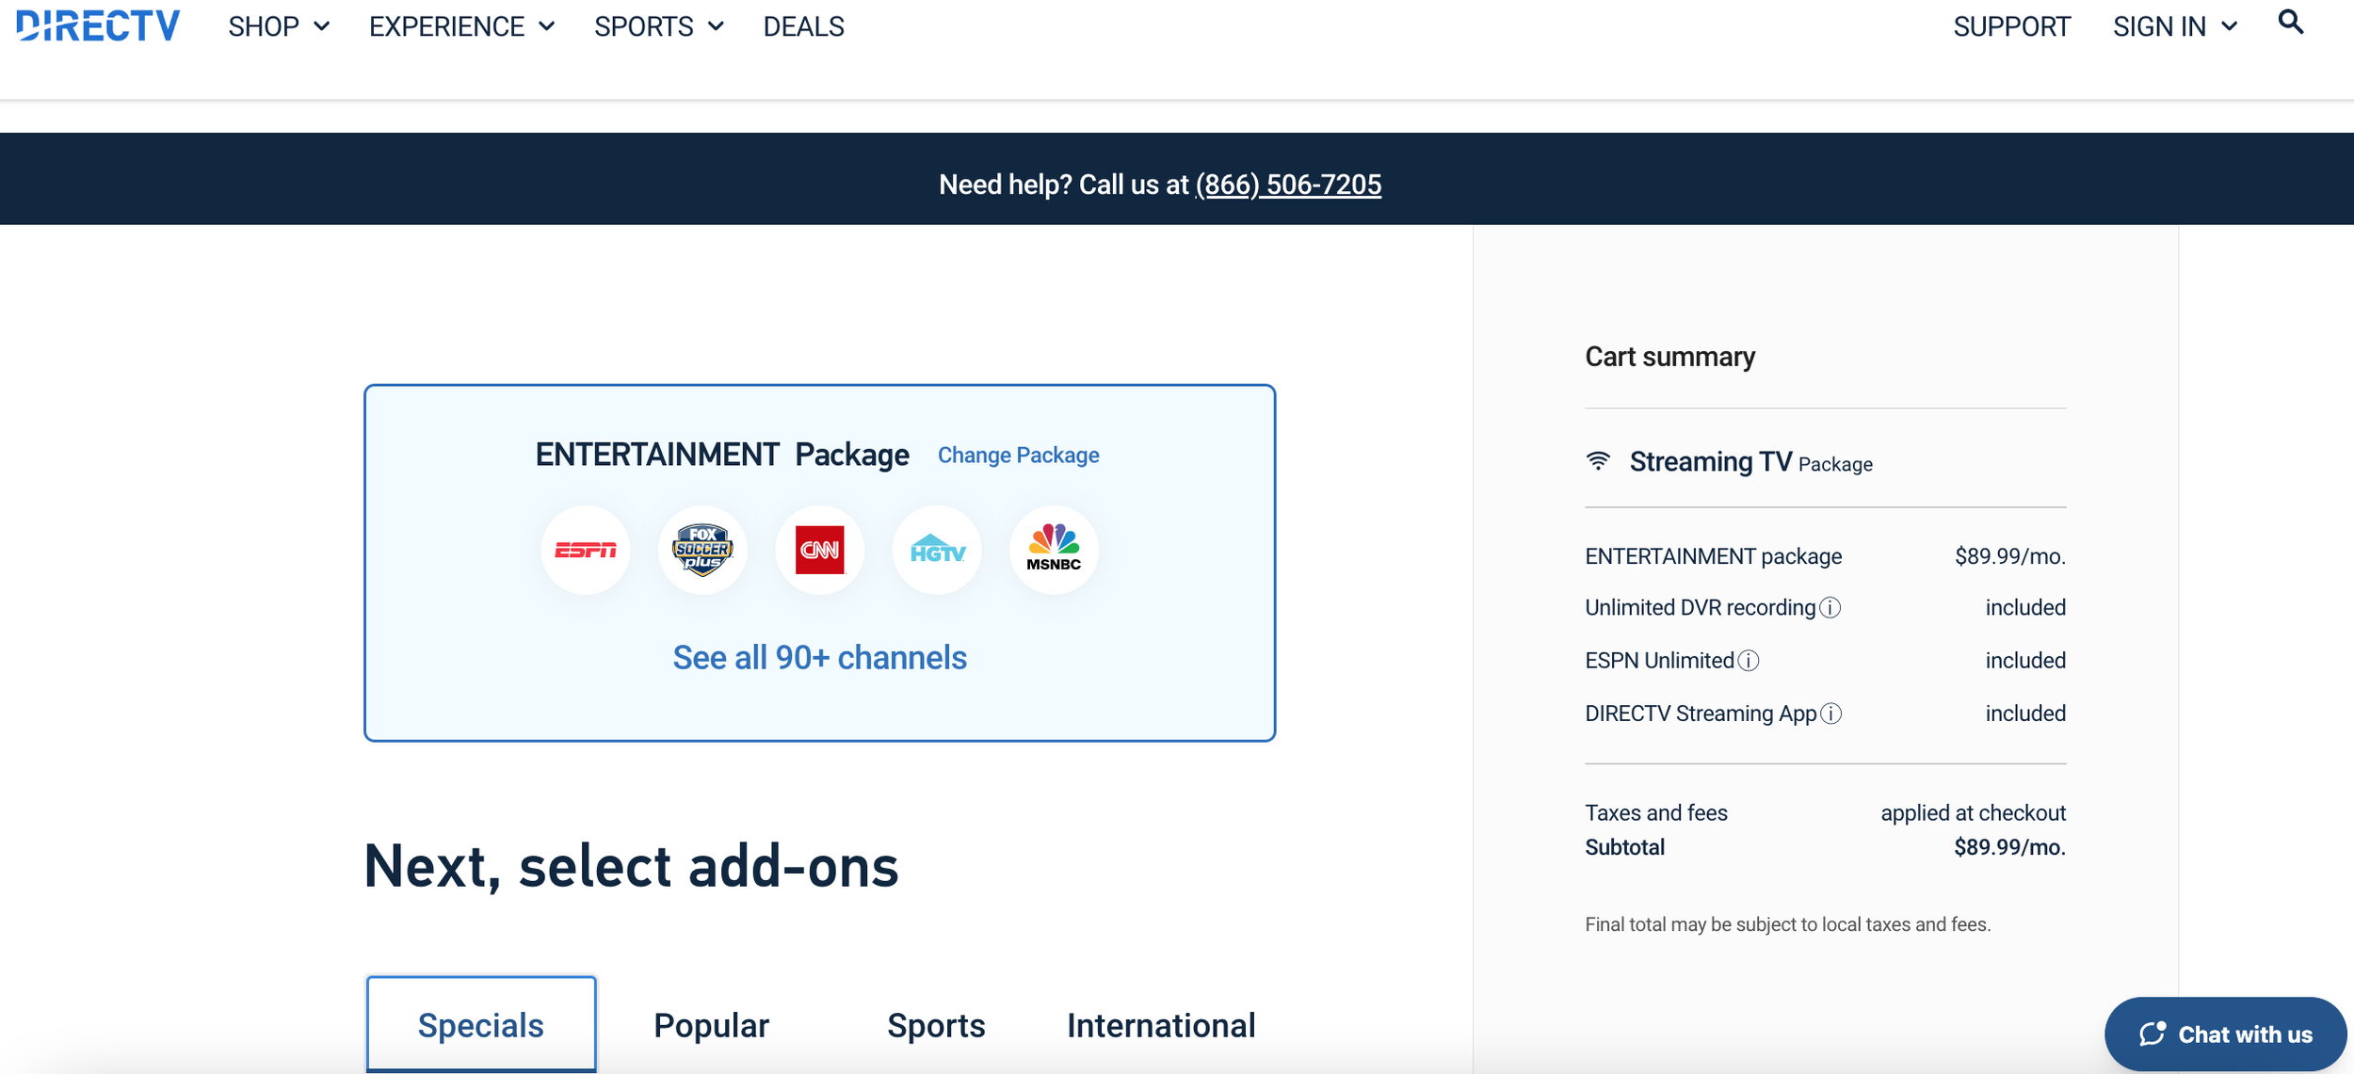Open See all 90+ channels link
2354x1074 pixels.
tap(819, 657)
